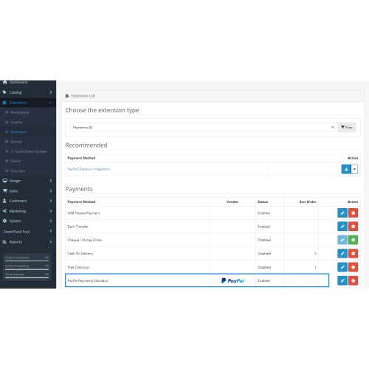The width and height of the screenshot is (369, 369).
Task: Click the Cash On Delivery name cell
Action: (137, 253)
